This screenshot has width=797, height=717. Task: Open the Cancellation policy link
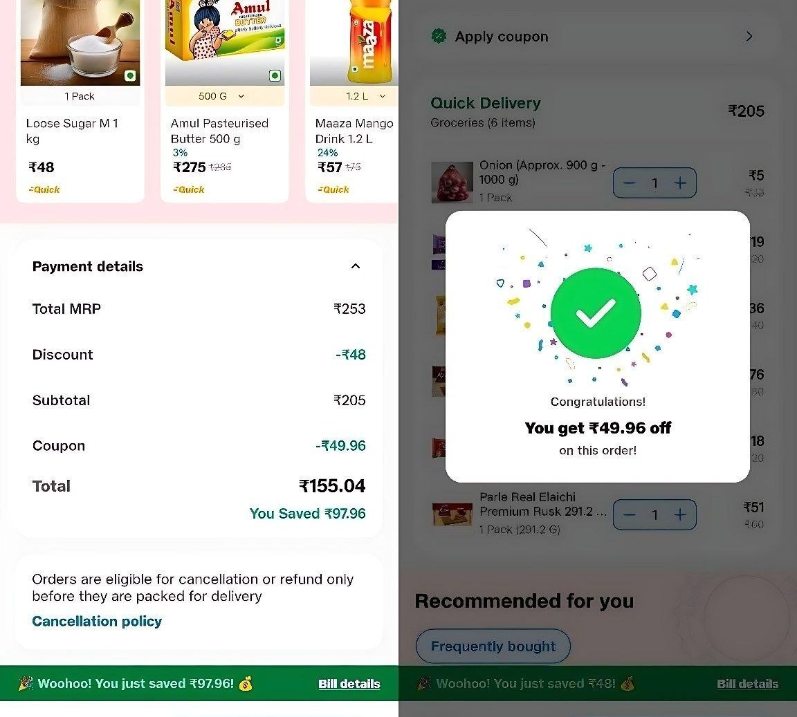97,622
